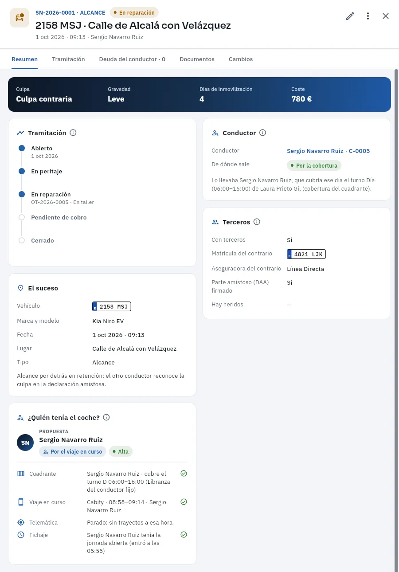399x572 pixels.
Task: Click work order text OT-2026-0005 · En taller
Action: click(63, 202)
